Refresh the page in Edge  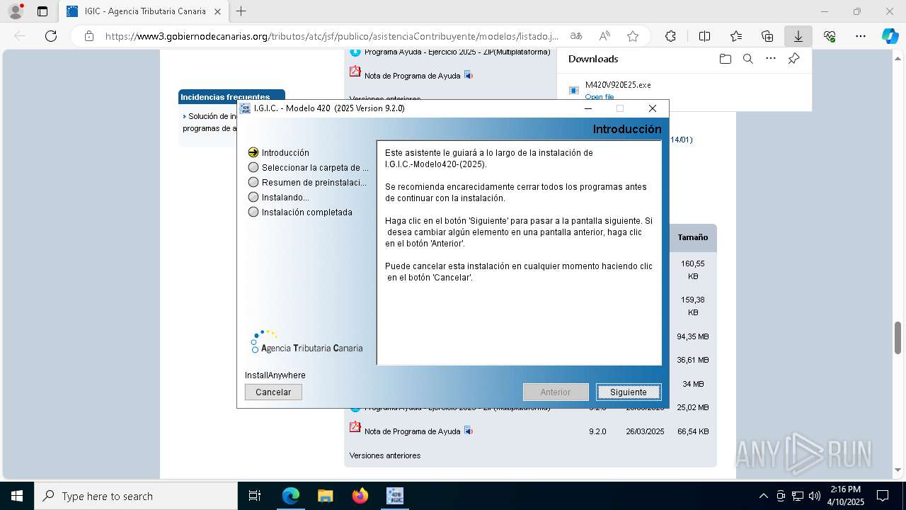pos(51,36)
